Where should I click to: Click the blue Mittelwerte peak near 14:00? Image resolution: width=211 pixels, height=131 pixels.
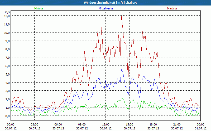coord(122,70)
